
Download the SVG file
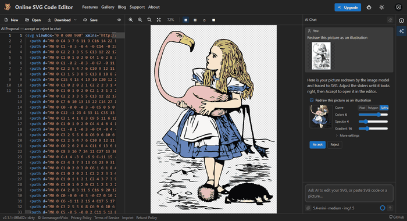(59, 20)
